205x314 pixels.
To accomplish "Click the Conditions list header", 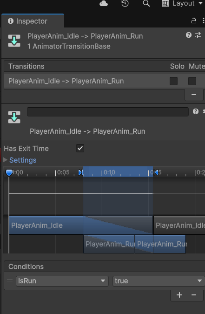I will tap(104, 266).
